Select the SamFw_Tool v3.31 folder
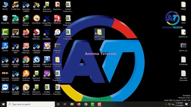Image resolution: width=191 pixels, height=107 pixels. [x=99, y=34]
